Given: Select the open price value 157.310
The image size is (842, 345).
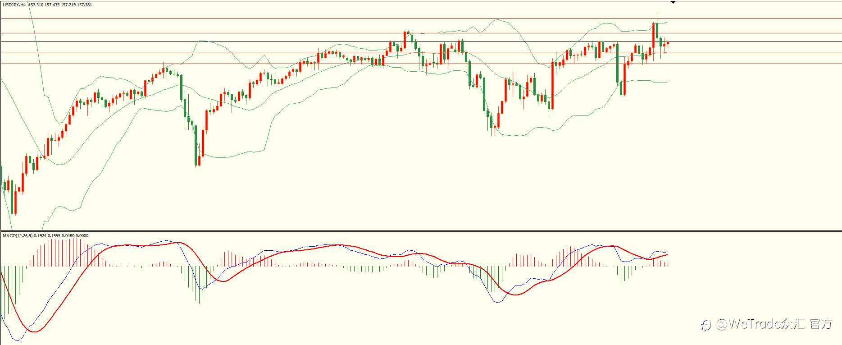Looking at the screenshot, I should point(36,5).
